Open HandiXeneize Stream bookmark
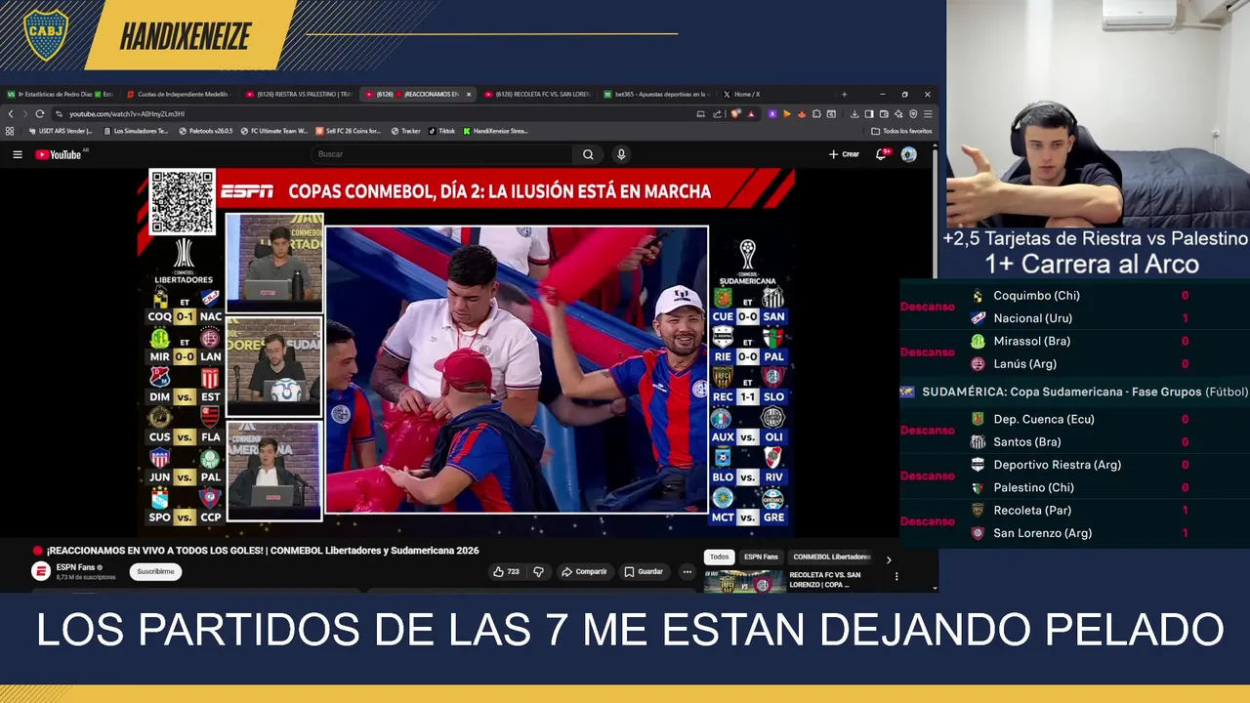The height and width of the screenshot is (703, 1250). [496, 131]
